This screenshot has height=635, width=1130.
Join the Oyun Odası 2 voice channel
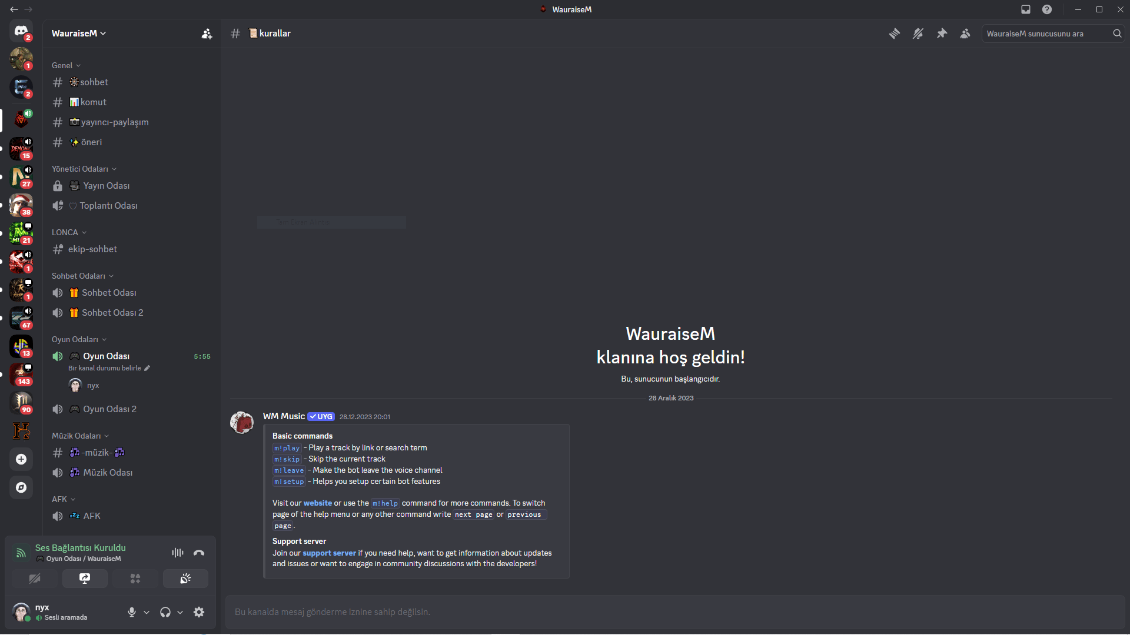(x=131, y=409)
